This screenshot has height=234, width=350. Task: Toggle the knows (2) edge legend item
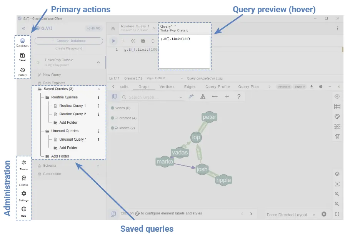point(123,128)
